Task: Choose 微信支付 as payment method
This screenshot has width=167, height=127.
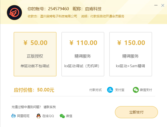Action: coord(142,90)
